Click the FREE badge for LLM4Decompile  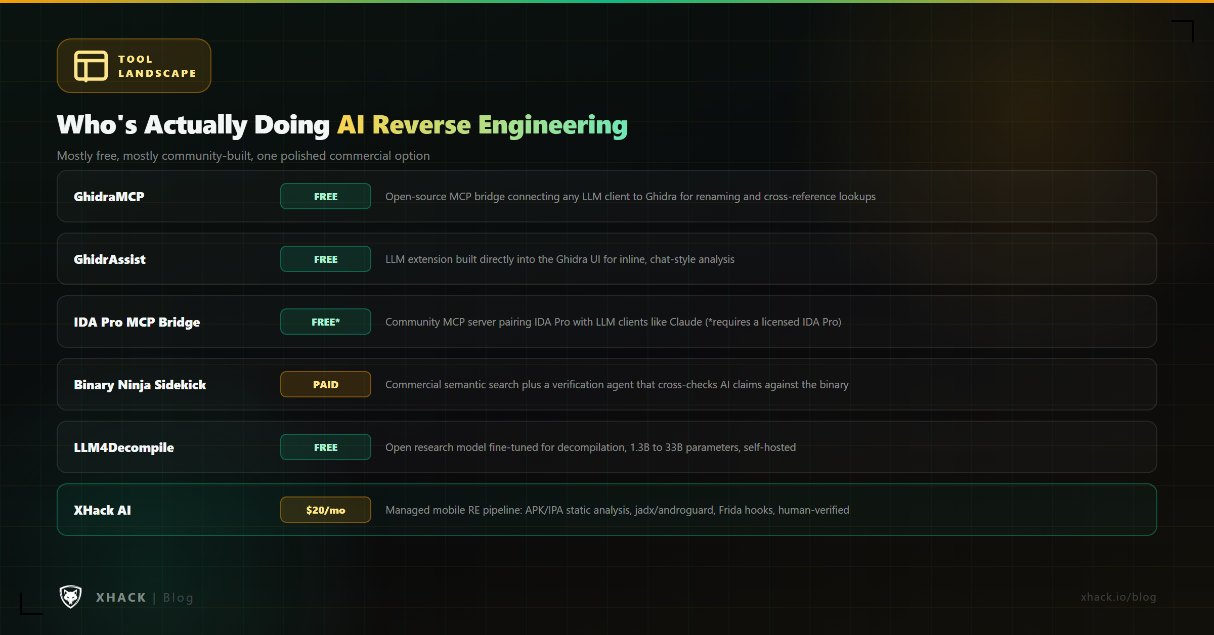pos(326,447)
